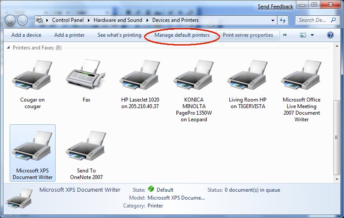Viewport: 344px width, 218px height.
Task: Click the Forward navigation arrow button
Action: [x=22, y=21]
